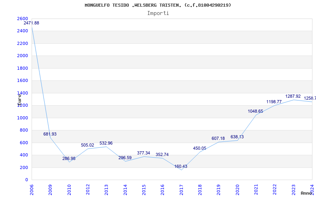Click the 2016 x-axis year label
Screen dimensions: 316x197
pos(162,190)
